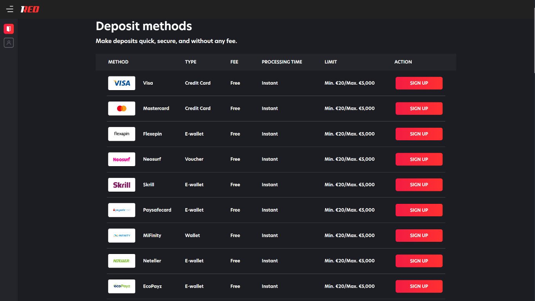Click the Neosurf method name text
This screenshot has height=301, width=535.
[x=152, y=160]
